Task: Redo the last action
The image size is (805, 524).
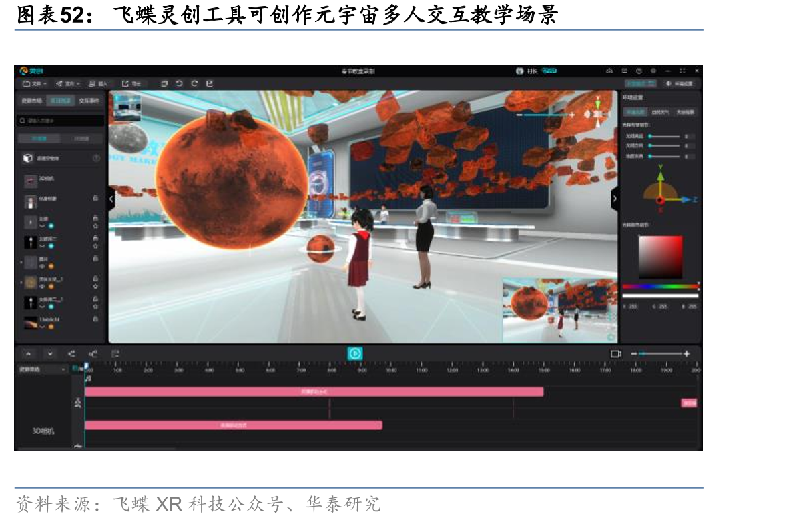Action: coord(194,83)
